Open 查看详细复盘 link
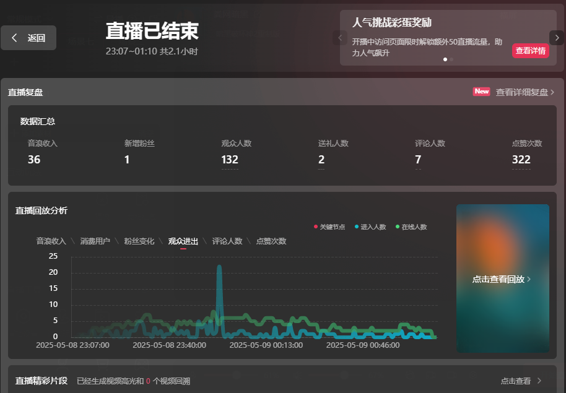 [x=525, y=92]
